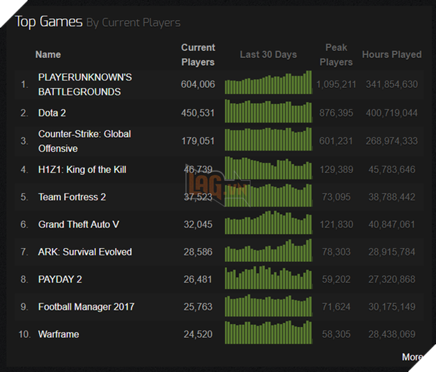The image size is (436, 372).
Task: Open the PLAYERUNKNOWN'S BATTLEGROUNDS game link
Action: point(85,85)
